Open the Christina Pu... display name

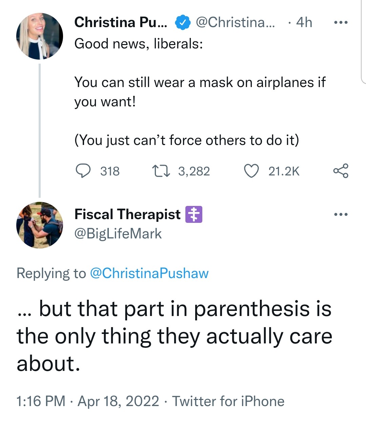click(121, 22)
